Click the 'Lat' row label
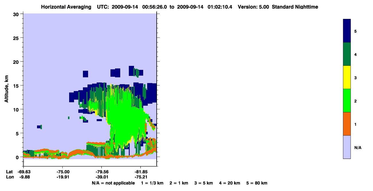This screenshot has height=191, width=373. pos(9,172)
